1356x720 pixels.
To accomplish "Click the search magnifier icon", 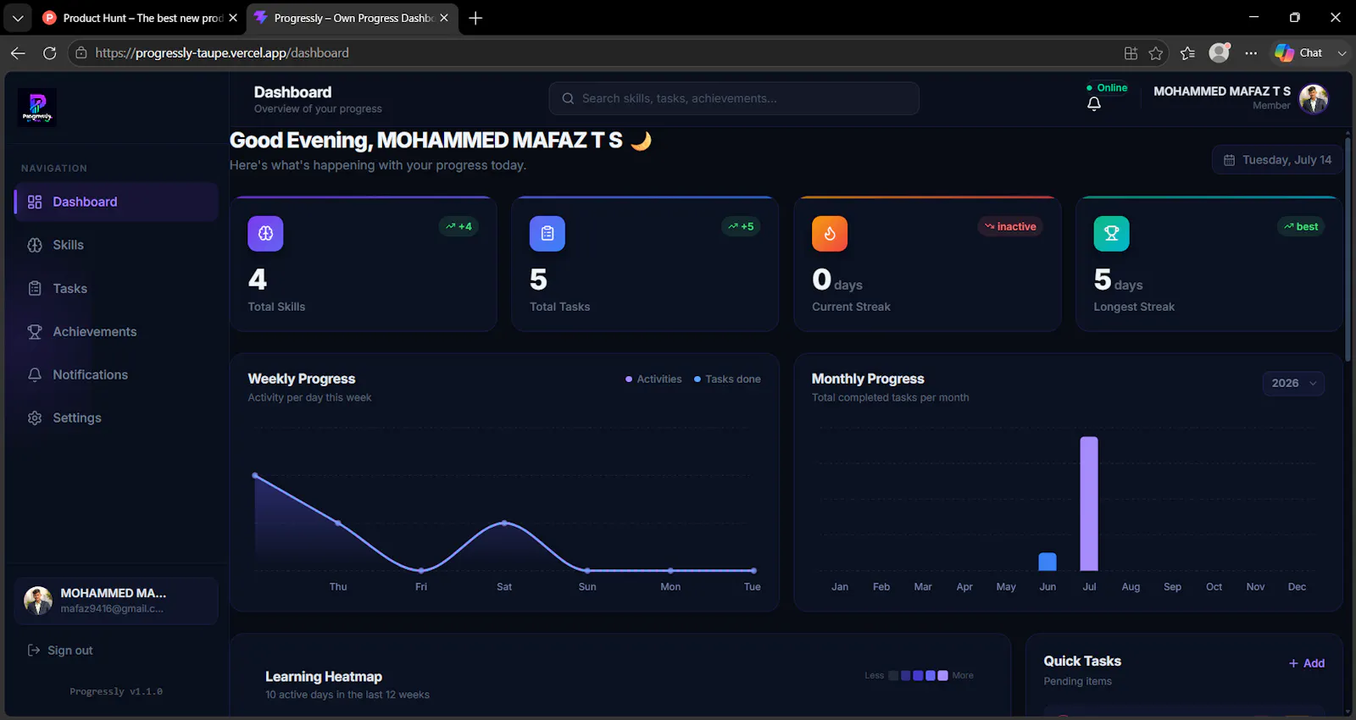I will [568, 98].
